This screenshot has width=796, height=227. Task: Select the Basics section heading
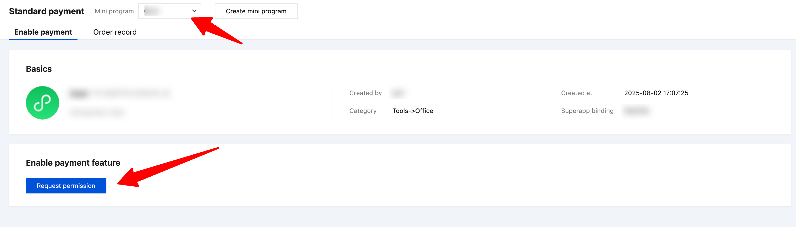pos(39,69)
